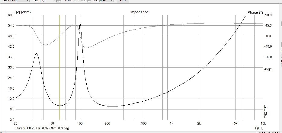Click the '-90.0' phase axis value
Image resolution: width=282 pixels, height=133 pixels.
pyautogui.click(x=268, y=57)
